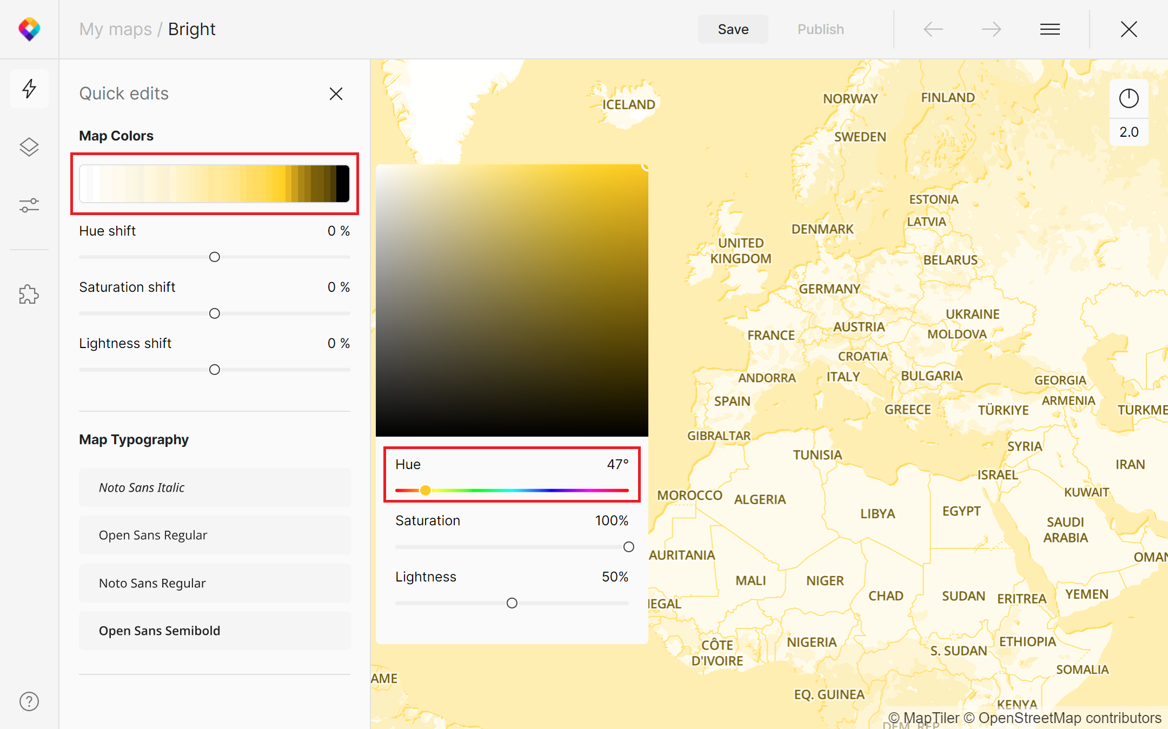This screenshot has height=729, width=1168.
Task: Click the Redo arrow
Action: pos(992,29)
